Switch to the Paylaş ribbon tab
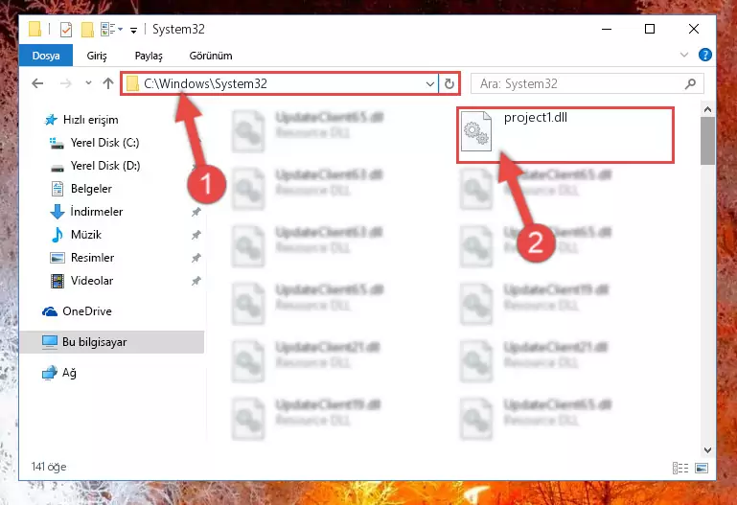 coord(149,56)
